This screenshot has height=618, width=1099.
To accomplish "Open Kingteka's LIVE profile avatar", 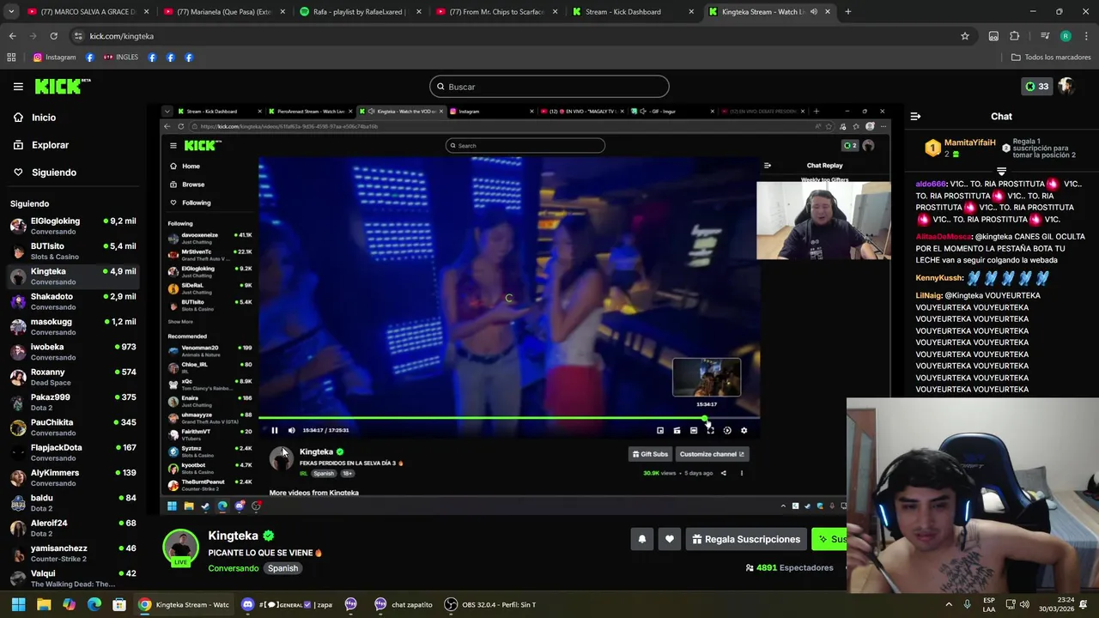I will (180, 549).
